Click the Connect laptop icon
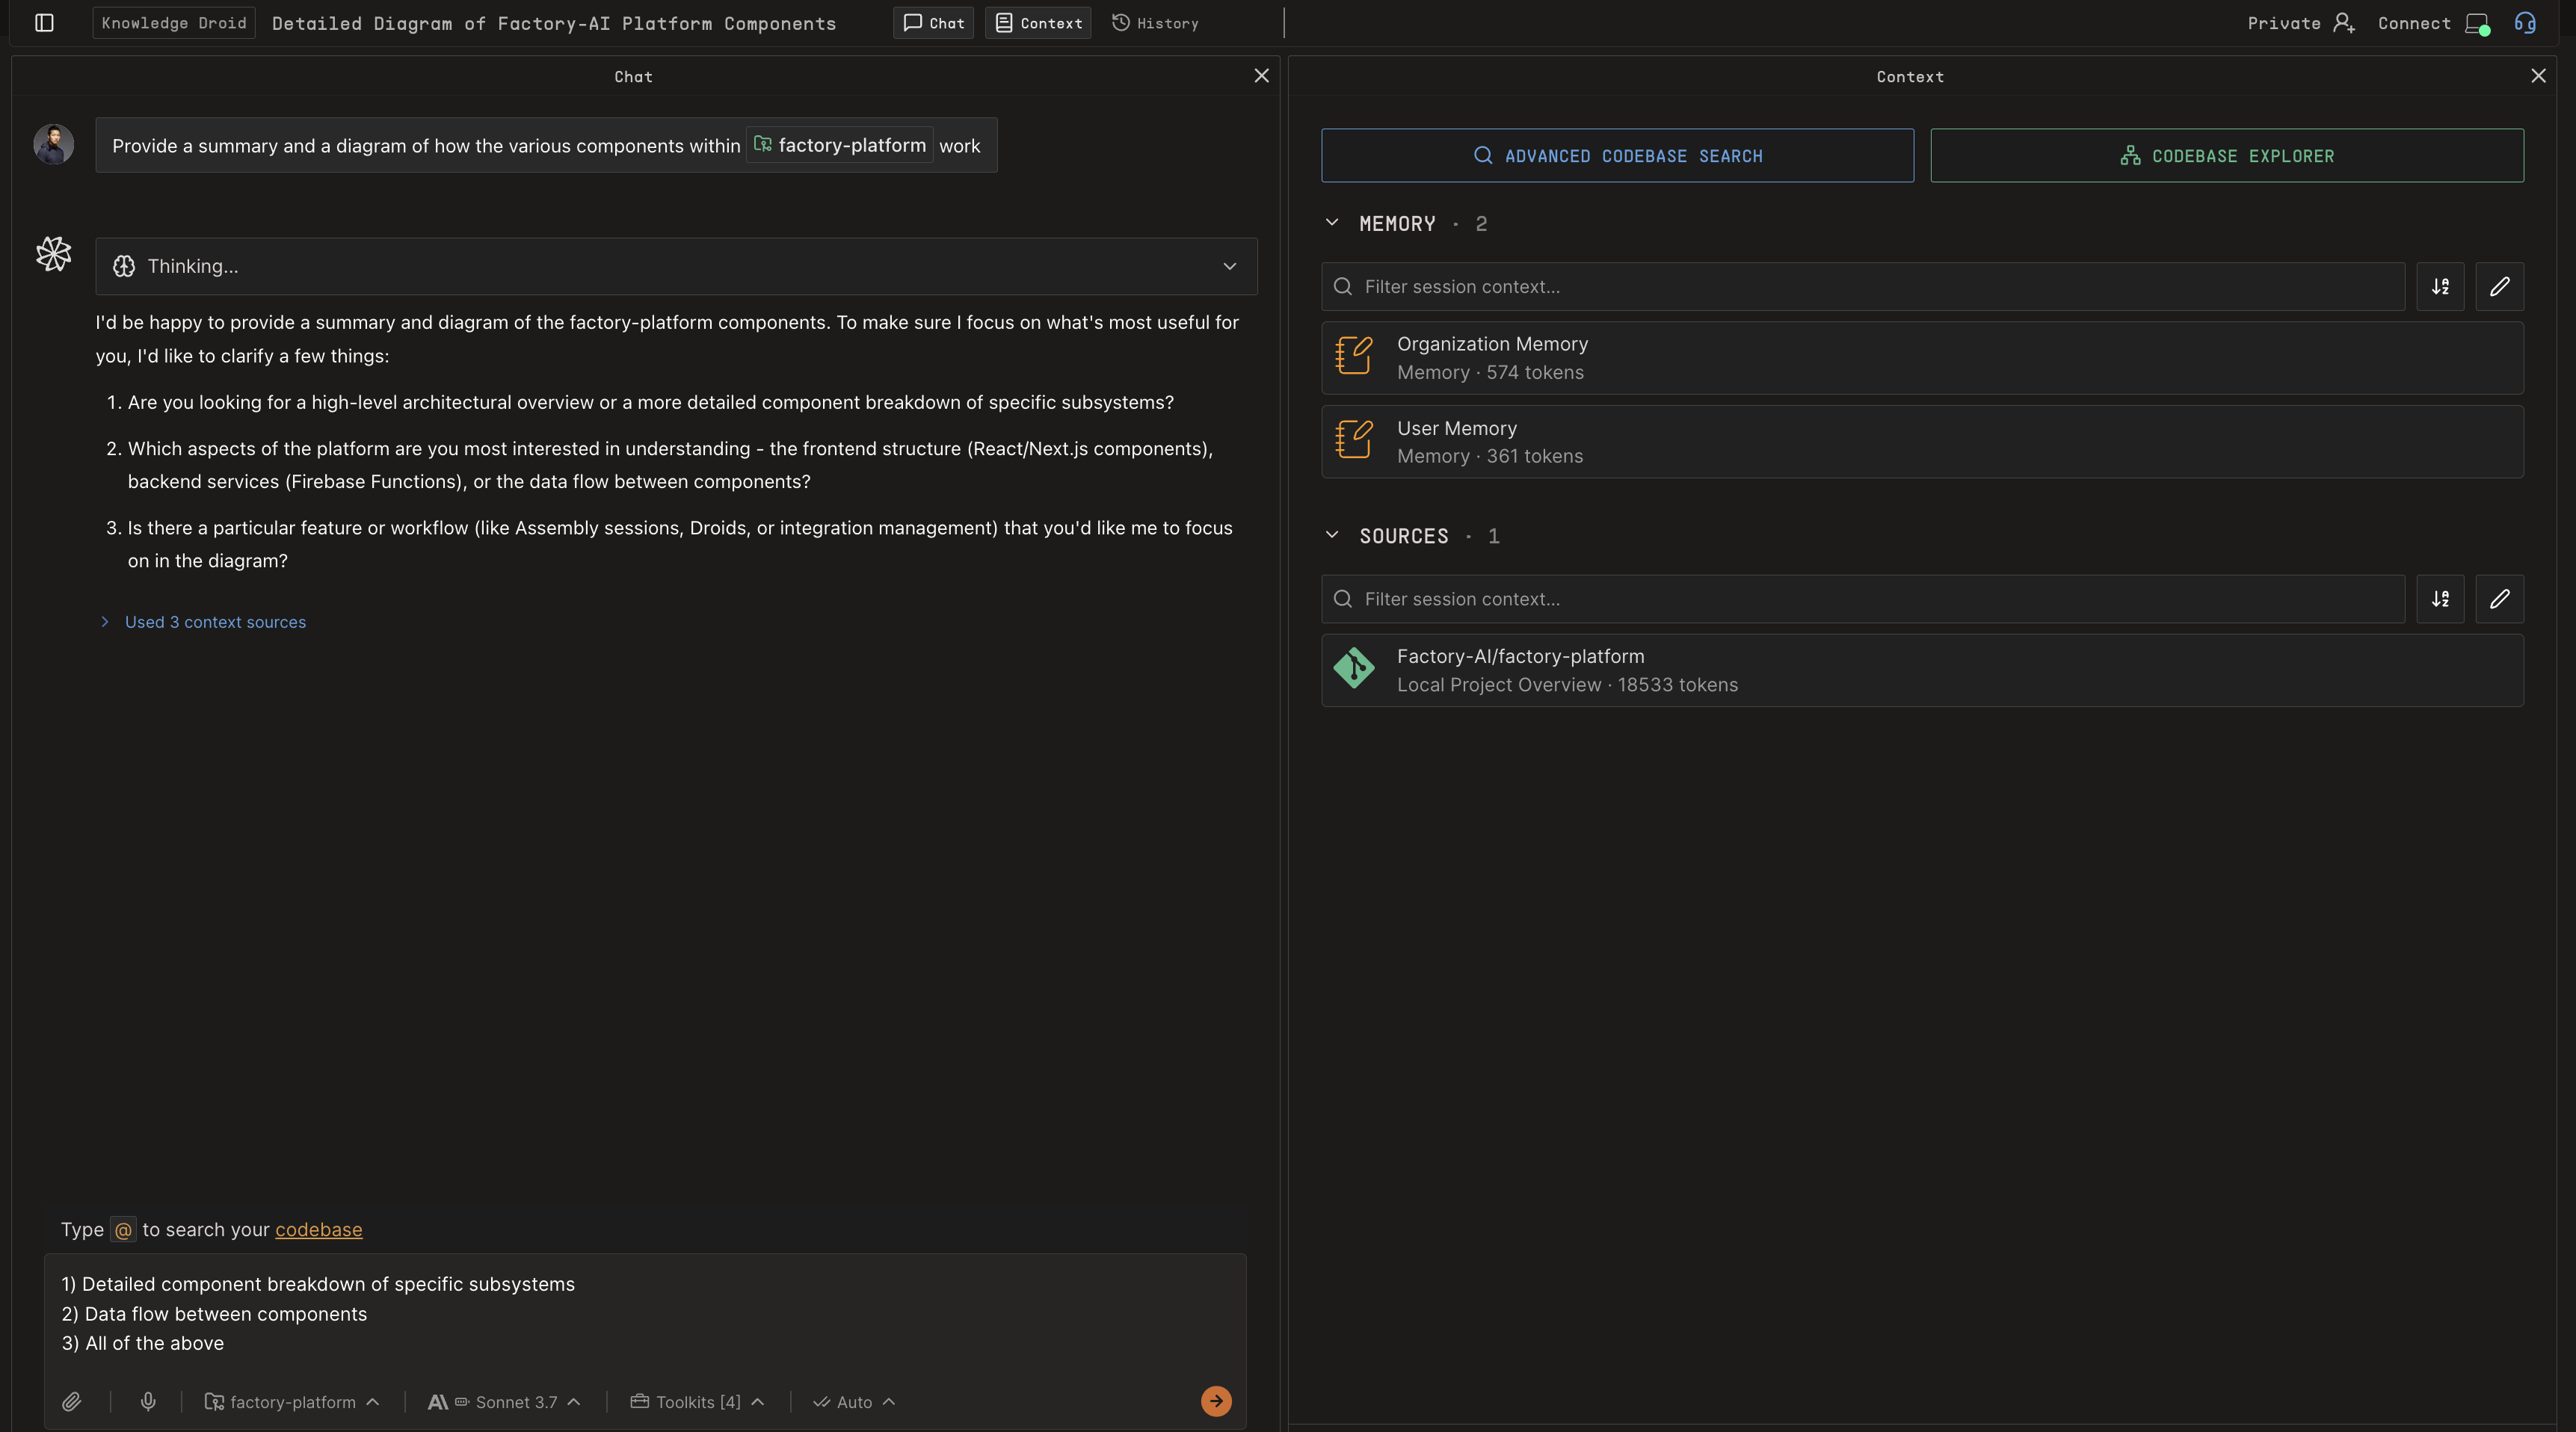Image resolution: width=2576 pixels, height=1432 pixels. (2477, 22)
